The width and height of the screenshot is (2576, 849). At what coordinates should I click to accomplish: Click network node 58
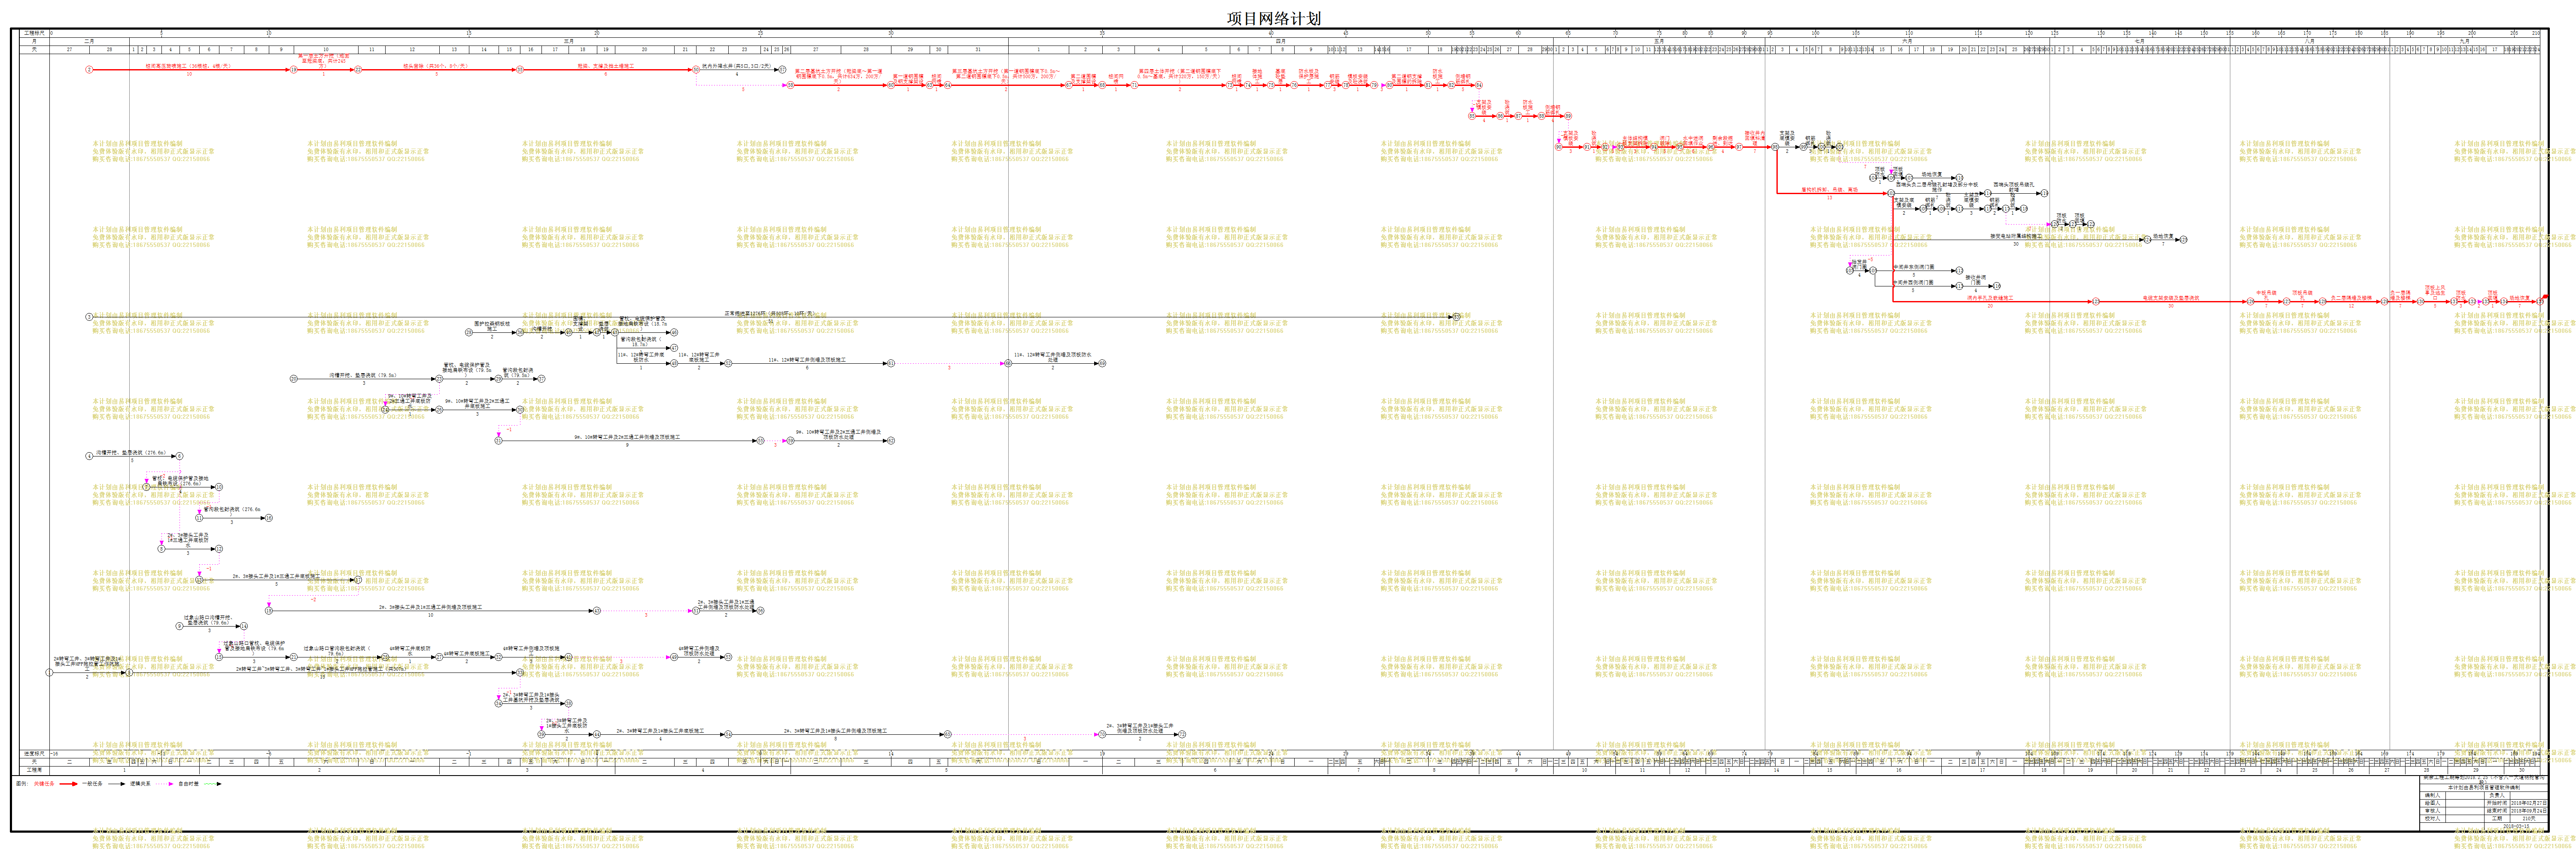coord(790,85)
